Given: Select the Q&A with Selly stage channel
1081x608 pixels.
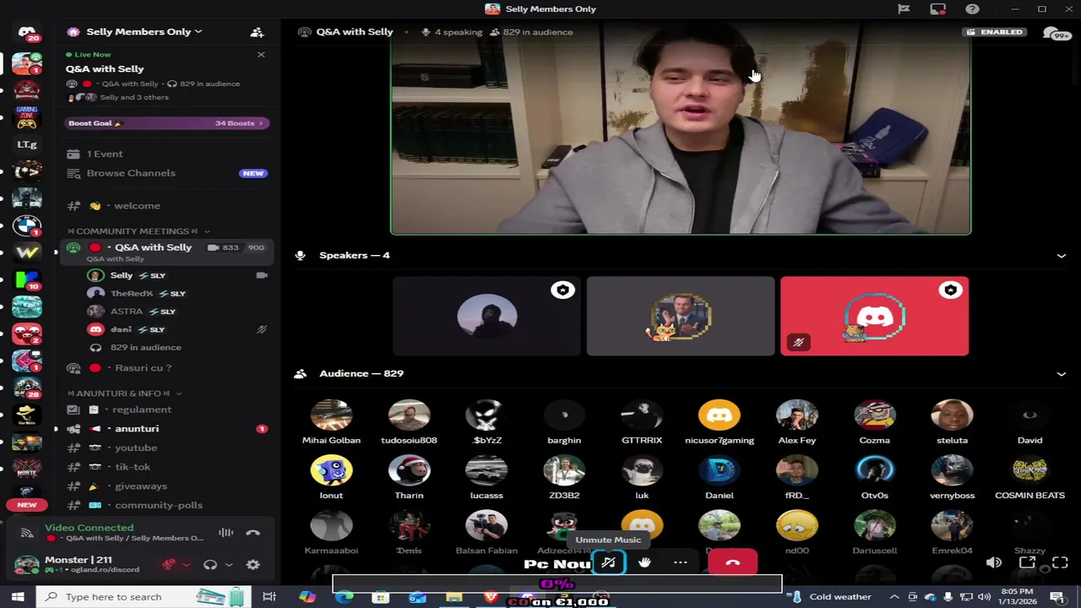Looking at the screenshot, I should pos(166,252).
